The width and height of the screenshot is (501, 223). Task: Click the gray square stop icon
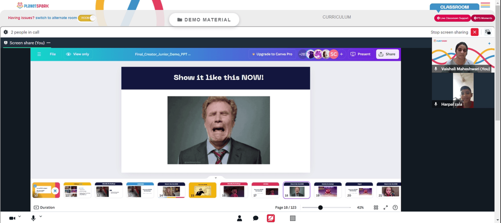point(293,218)
